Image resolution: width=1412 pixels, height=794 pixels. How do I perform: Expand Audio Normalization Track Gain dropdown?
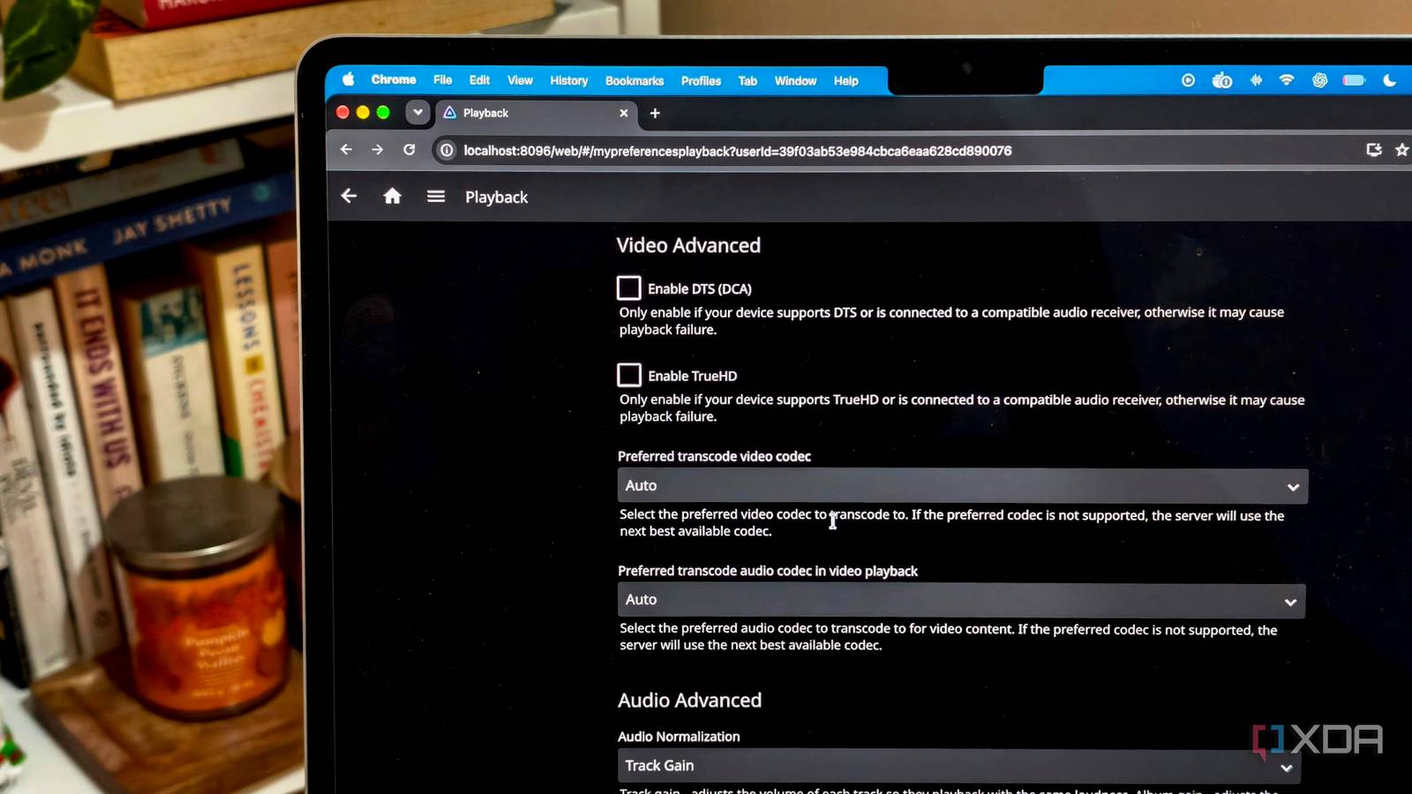coord(959,766)
